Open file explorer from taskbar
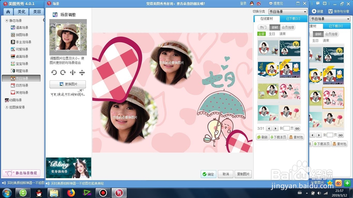 pyautogui.click(x=54, y=193)
